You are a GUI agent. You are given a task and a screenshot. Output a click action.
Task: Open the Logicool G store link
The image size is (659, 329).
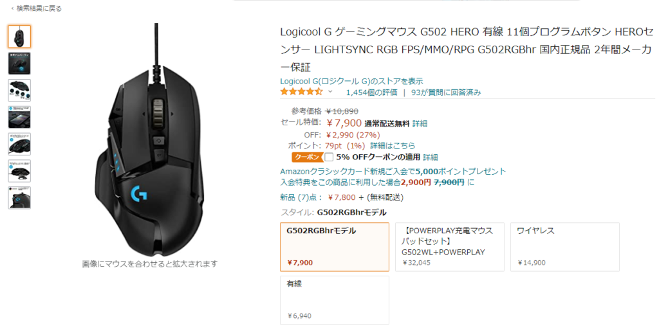[351, 82]
